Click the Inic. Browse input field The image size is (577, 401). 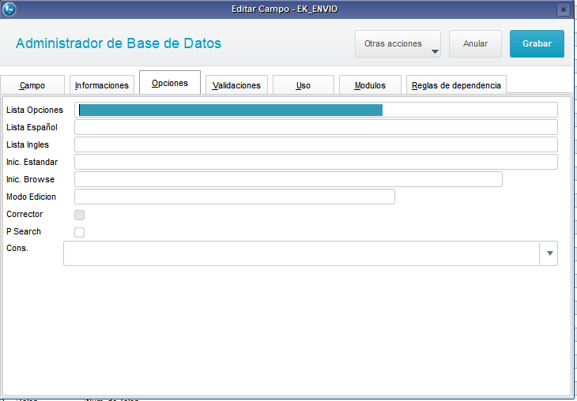coord(288,179)
